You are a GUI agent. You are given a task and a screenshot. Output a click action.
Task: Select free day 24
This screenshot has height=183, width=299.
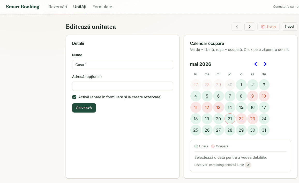(x=264, y=119)
